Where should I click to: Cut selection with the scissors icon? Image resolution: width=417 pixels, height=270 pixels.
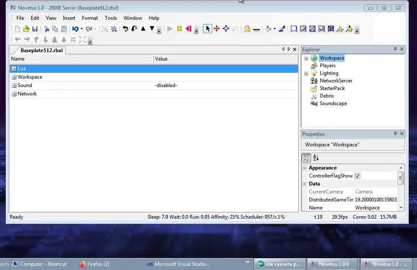coord(47,29)
